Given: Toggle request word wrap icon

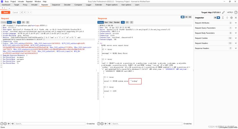Looking at the screenshot, I should coord(19,22).
